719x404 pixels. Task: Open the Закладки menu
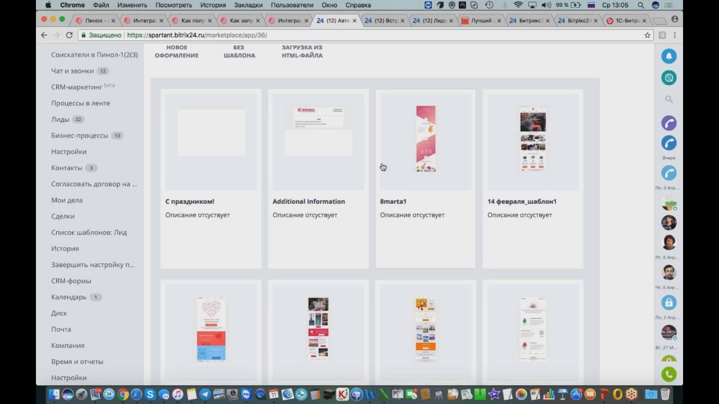249,5
